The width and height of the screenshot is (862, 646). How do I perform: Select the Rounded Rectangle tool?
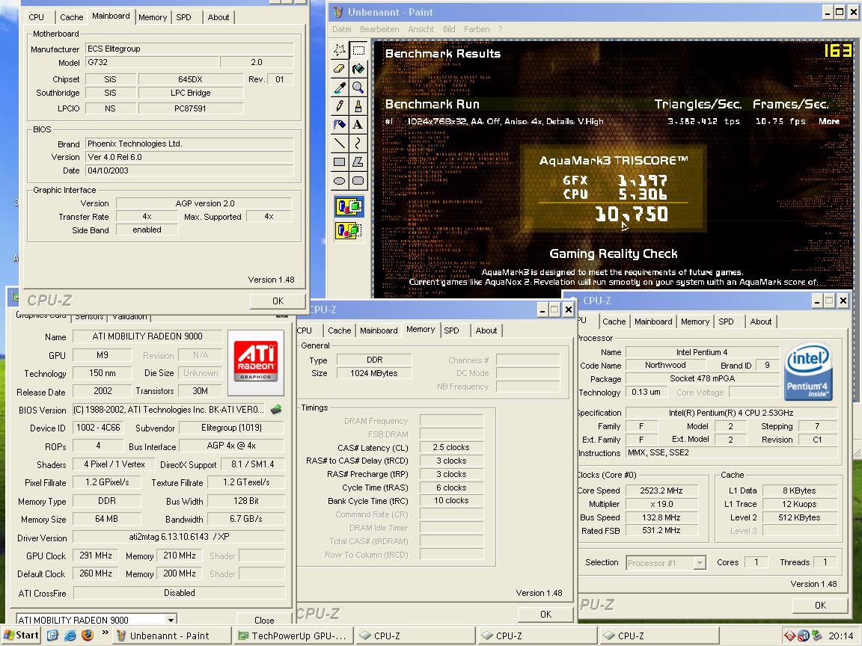tap(358, 181)
